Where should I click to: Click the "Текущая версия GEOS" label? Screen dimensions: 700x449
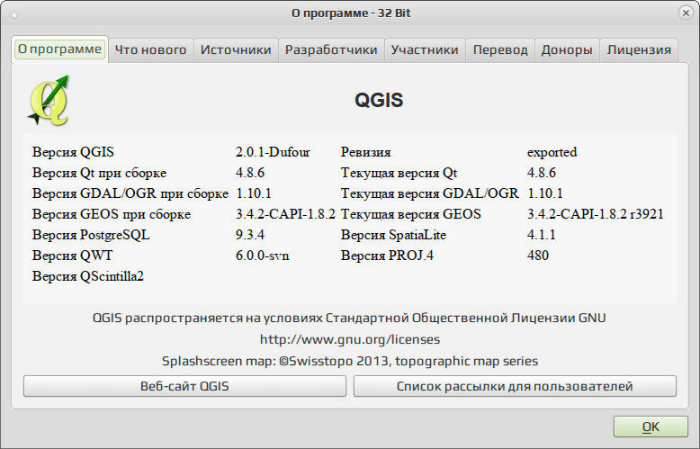pos(411,214)
